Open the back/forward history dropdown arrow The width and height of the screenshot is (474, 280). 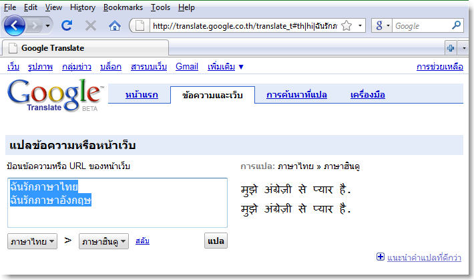(48, 26)
